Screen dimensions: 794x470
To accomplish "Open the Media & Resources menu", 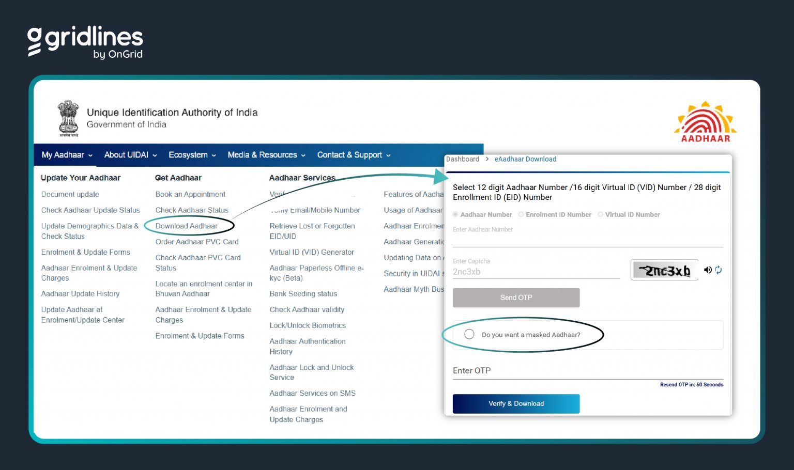I will click(266, 155).
